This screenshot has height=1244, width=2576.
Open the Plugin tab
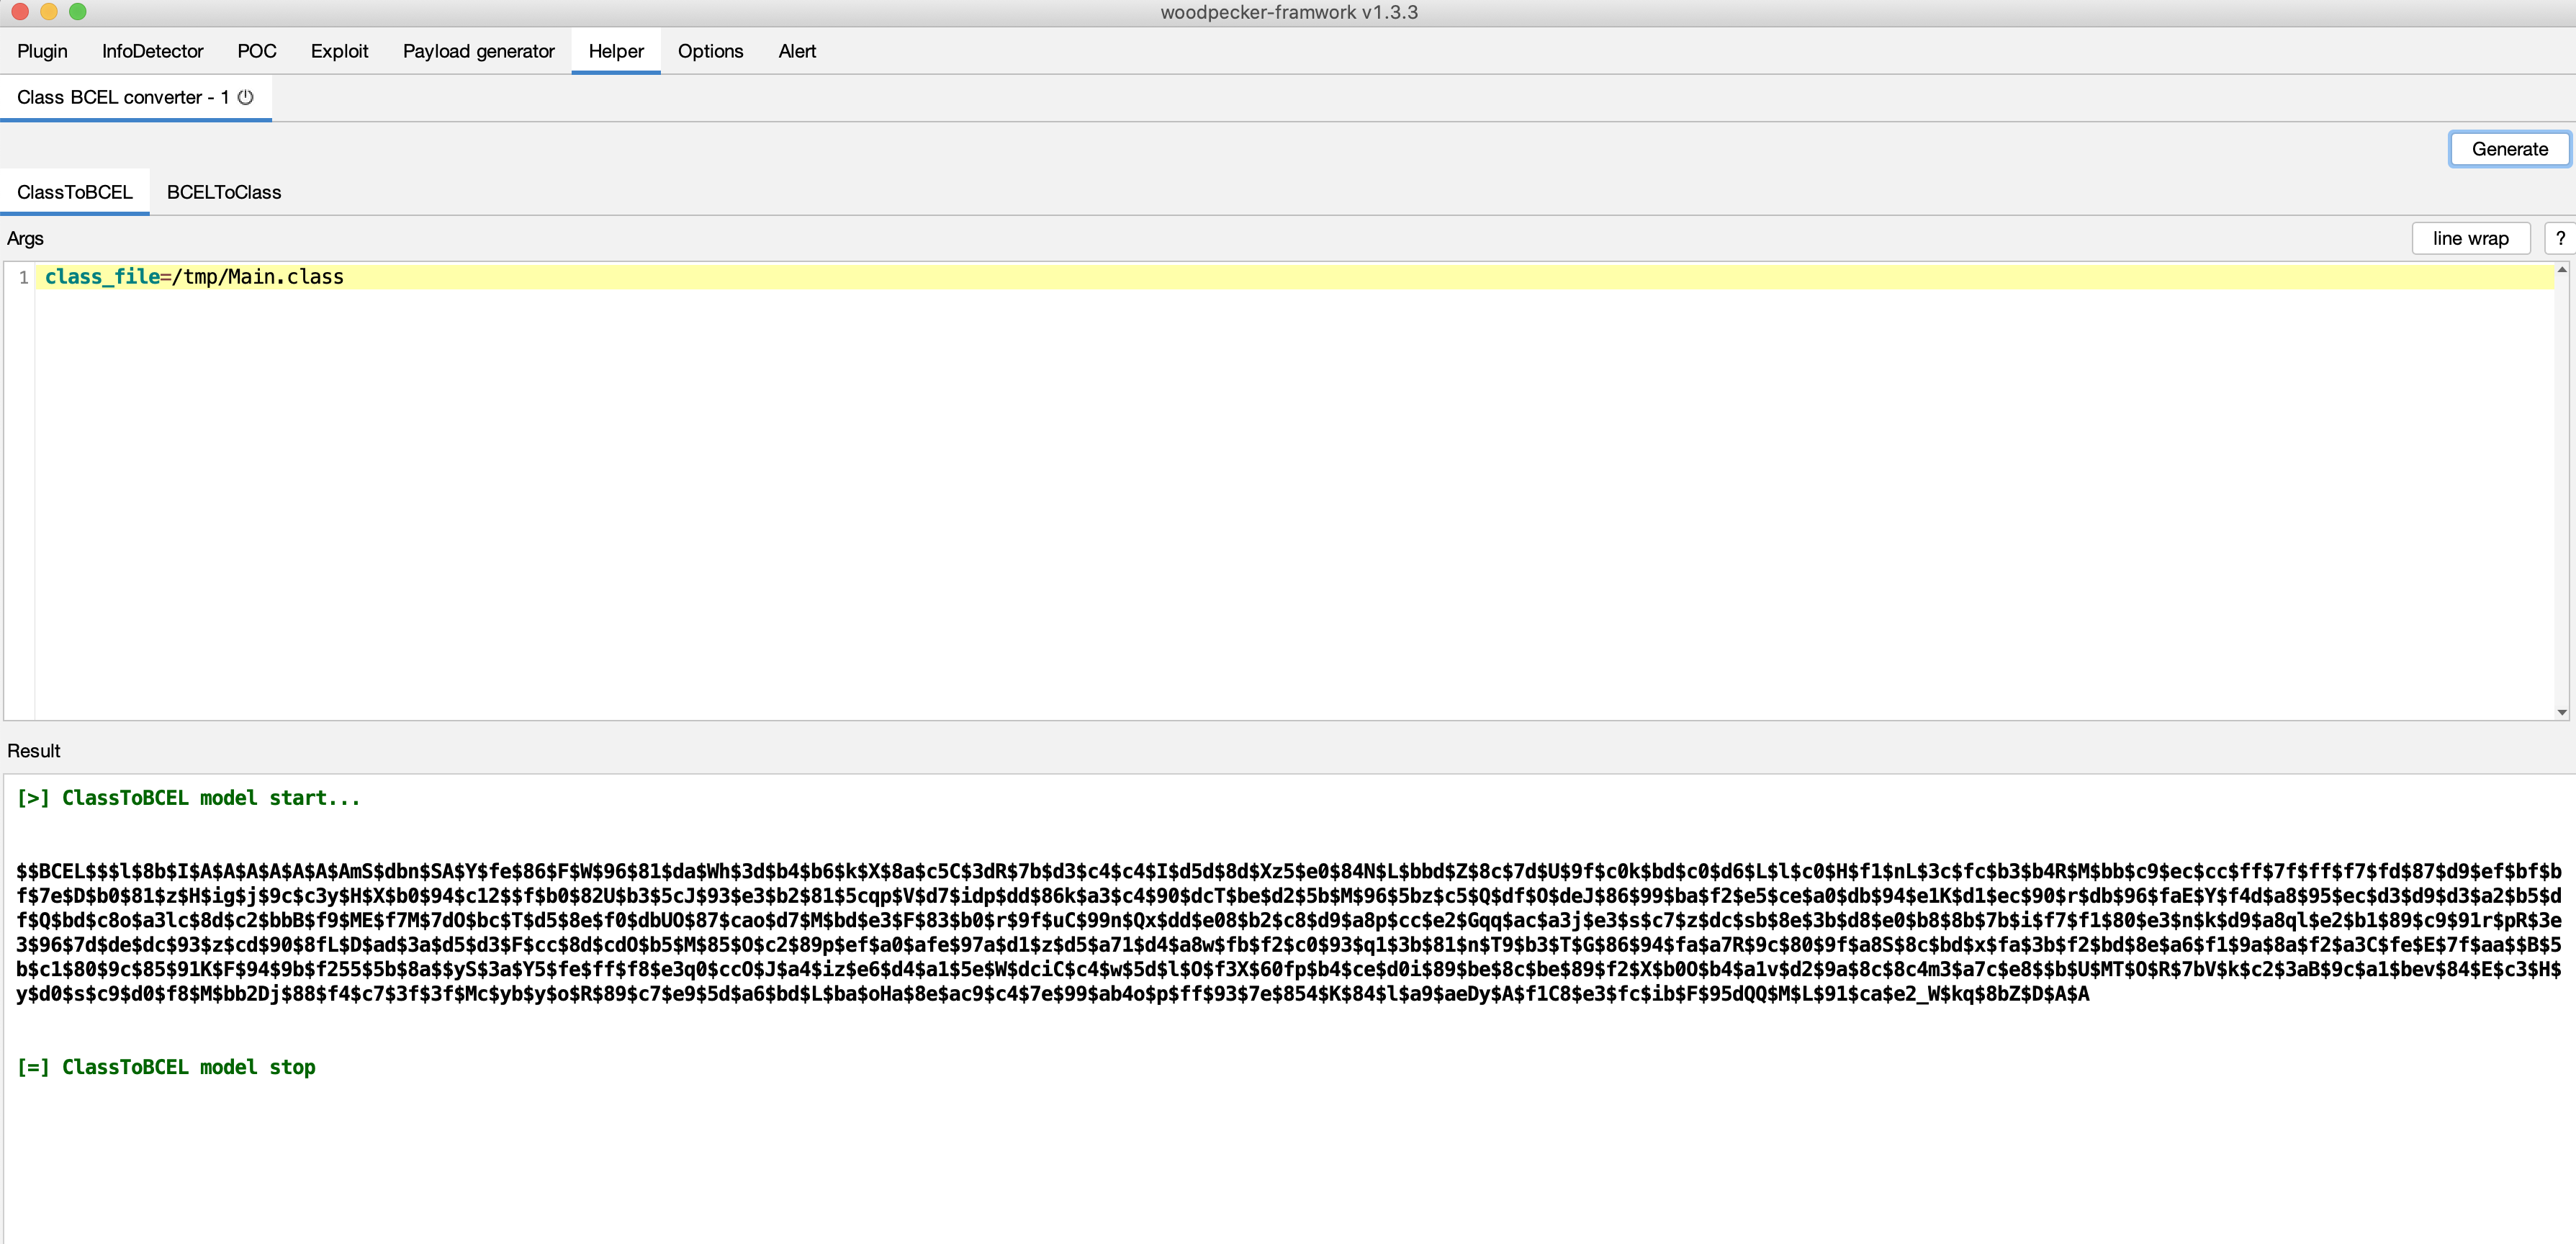(42, 51)
